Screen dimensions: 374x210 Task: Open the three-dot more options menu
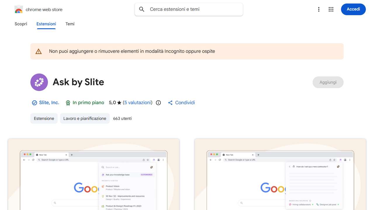[x=319, y=9]
